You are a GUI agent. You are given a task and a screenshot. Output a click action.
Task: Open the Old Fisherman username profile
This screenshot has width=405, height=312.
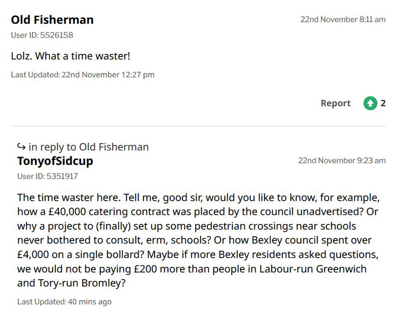point(52,20)
